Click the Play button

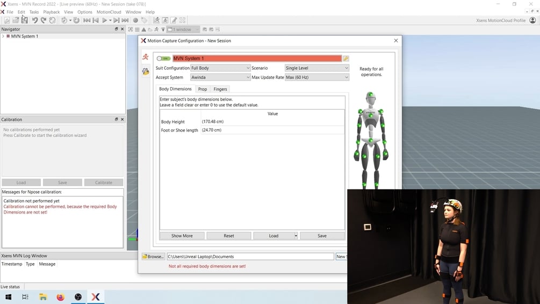pos(105,20)
